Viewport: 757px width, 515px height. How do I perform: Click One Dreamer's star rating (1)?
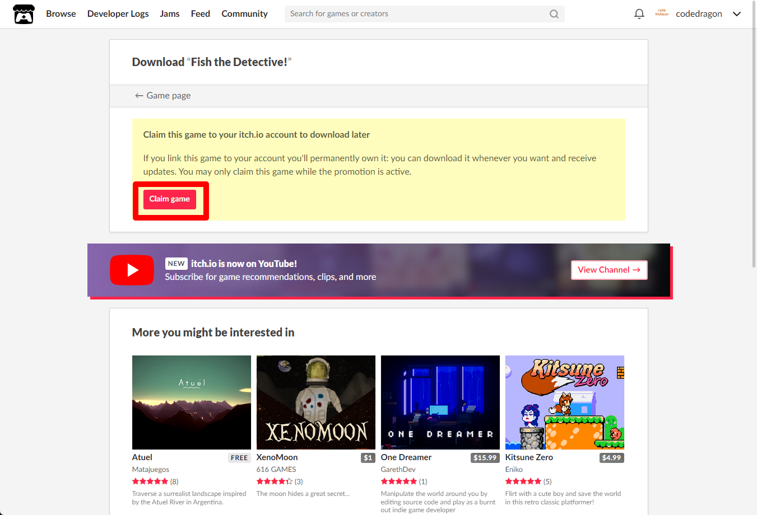[x=404, y=481]
